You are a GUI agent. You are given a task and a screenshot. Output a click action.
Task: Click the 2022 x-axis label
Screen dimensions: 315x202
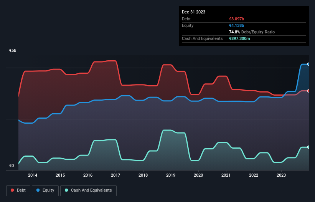tap(254, 175)
